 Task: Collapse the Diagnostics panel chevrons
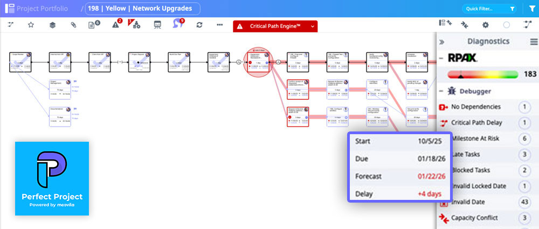[x=442, y=42]
